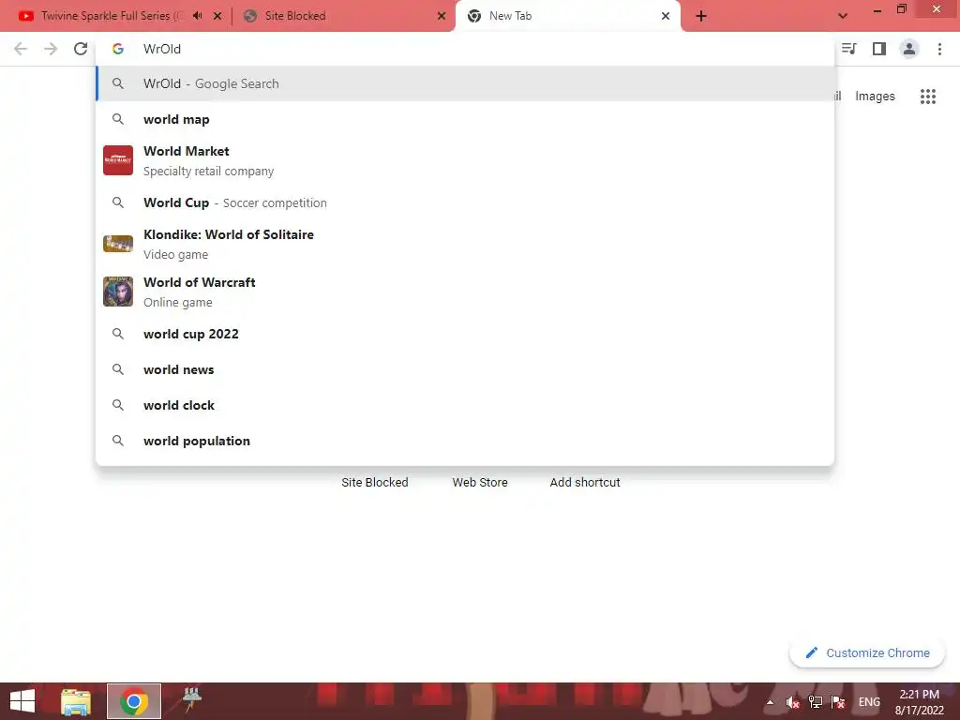Click the Google icon in the address bar
The width and height of the screenshot is (960, 720).
(x=117, y=49)
